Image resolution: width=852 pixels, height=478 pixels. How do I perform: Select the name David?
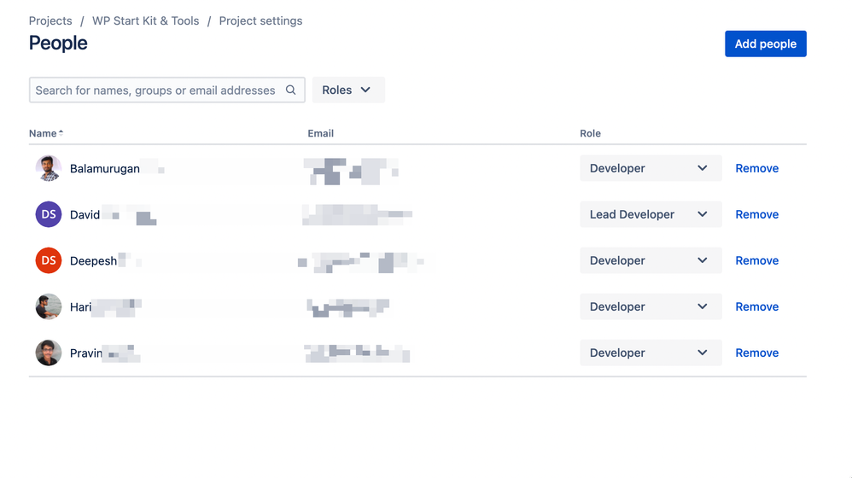[x=85, y=215]
